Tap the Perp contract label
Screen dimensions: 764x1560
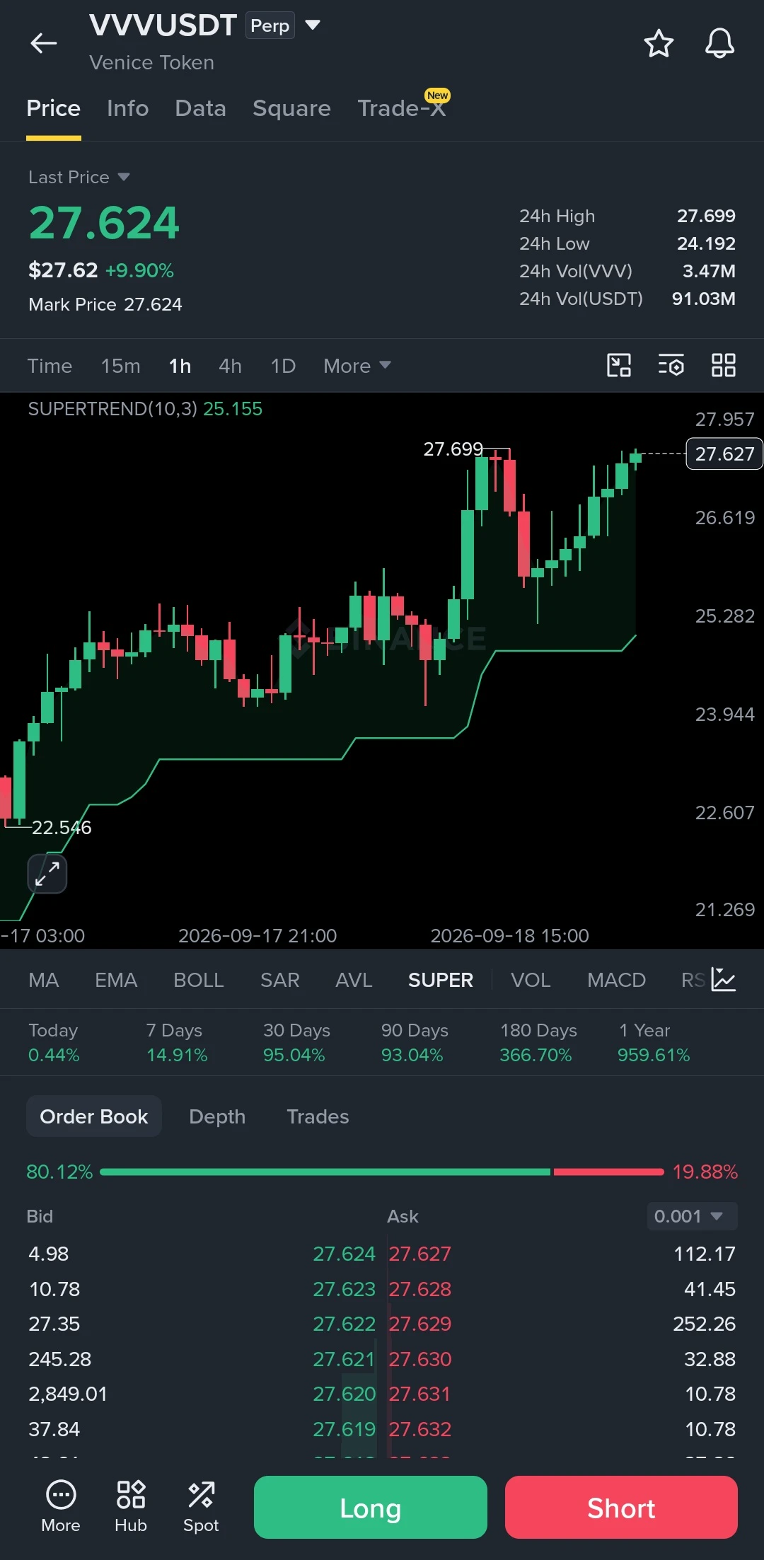click(x=270, y=25)
